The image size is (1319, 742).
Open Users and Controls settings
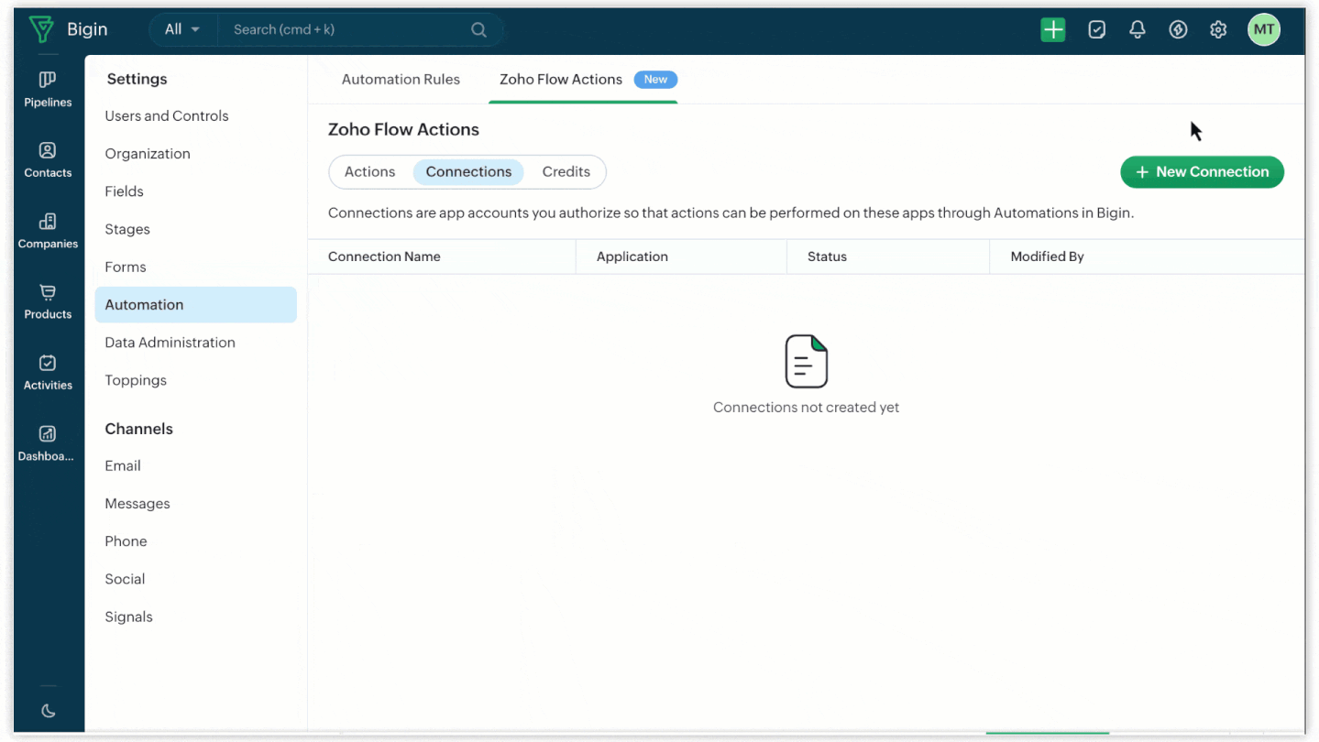(x=167, y=115)
